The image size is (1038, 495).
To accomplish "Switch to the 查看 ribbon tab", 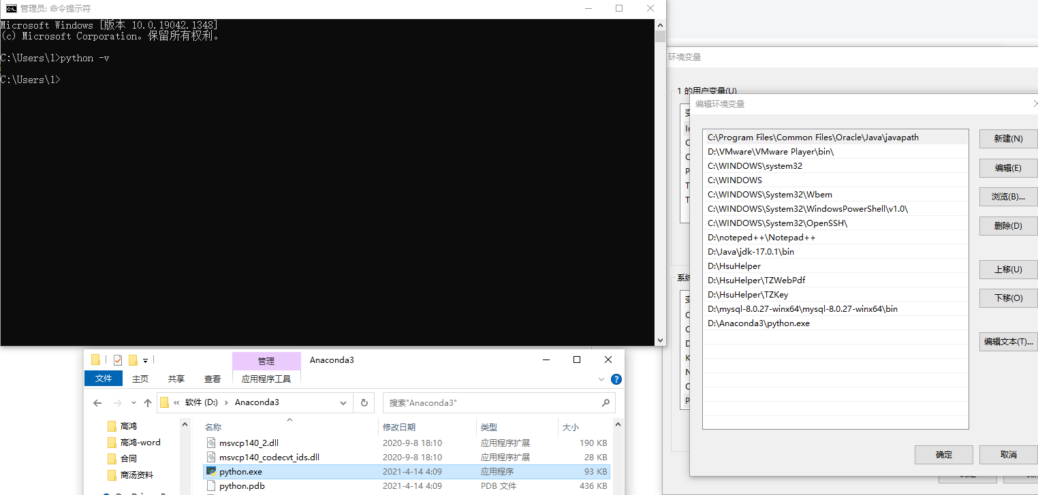I will point(213,379).
